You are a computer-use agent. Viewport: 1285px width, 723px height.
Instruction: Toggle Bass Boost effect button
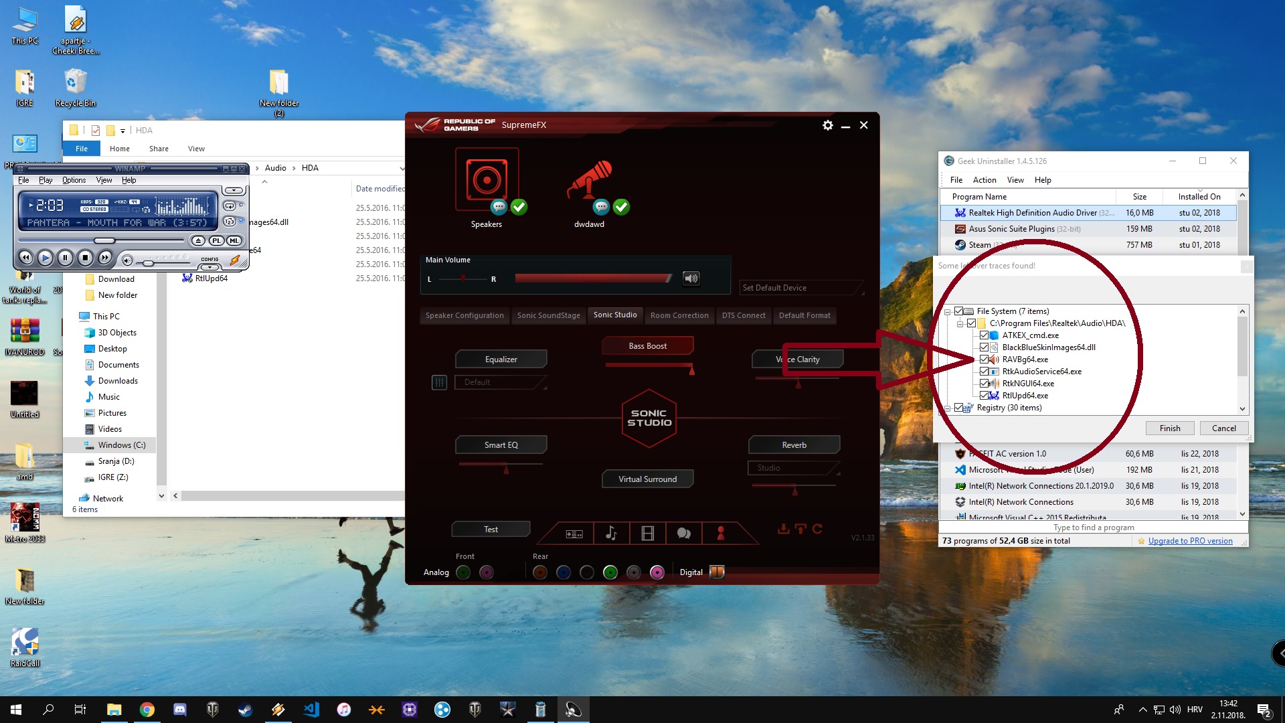[x=648, y=346]
